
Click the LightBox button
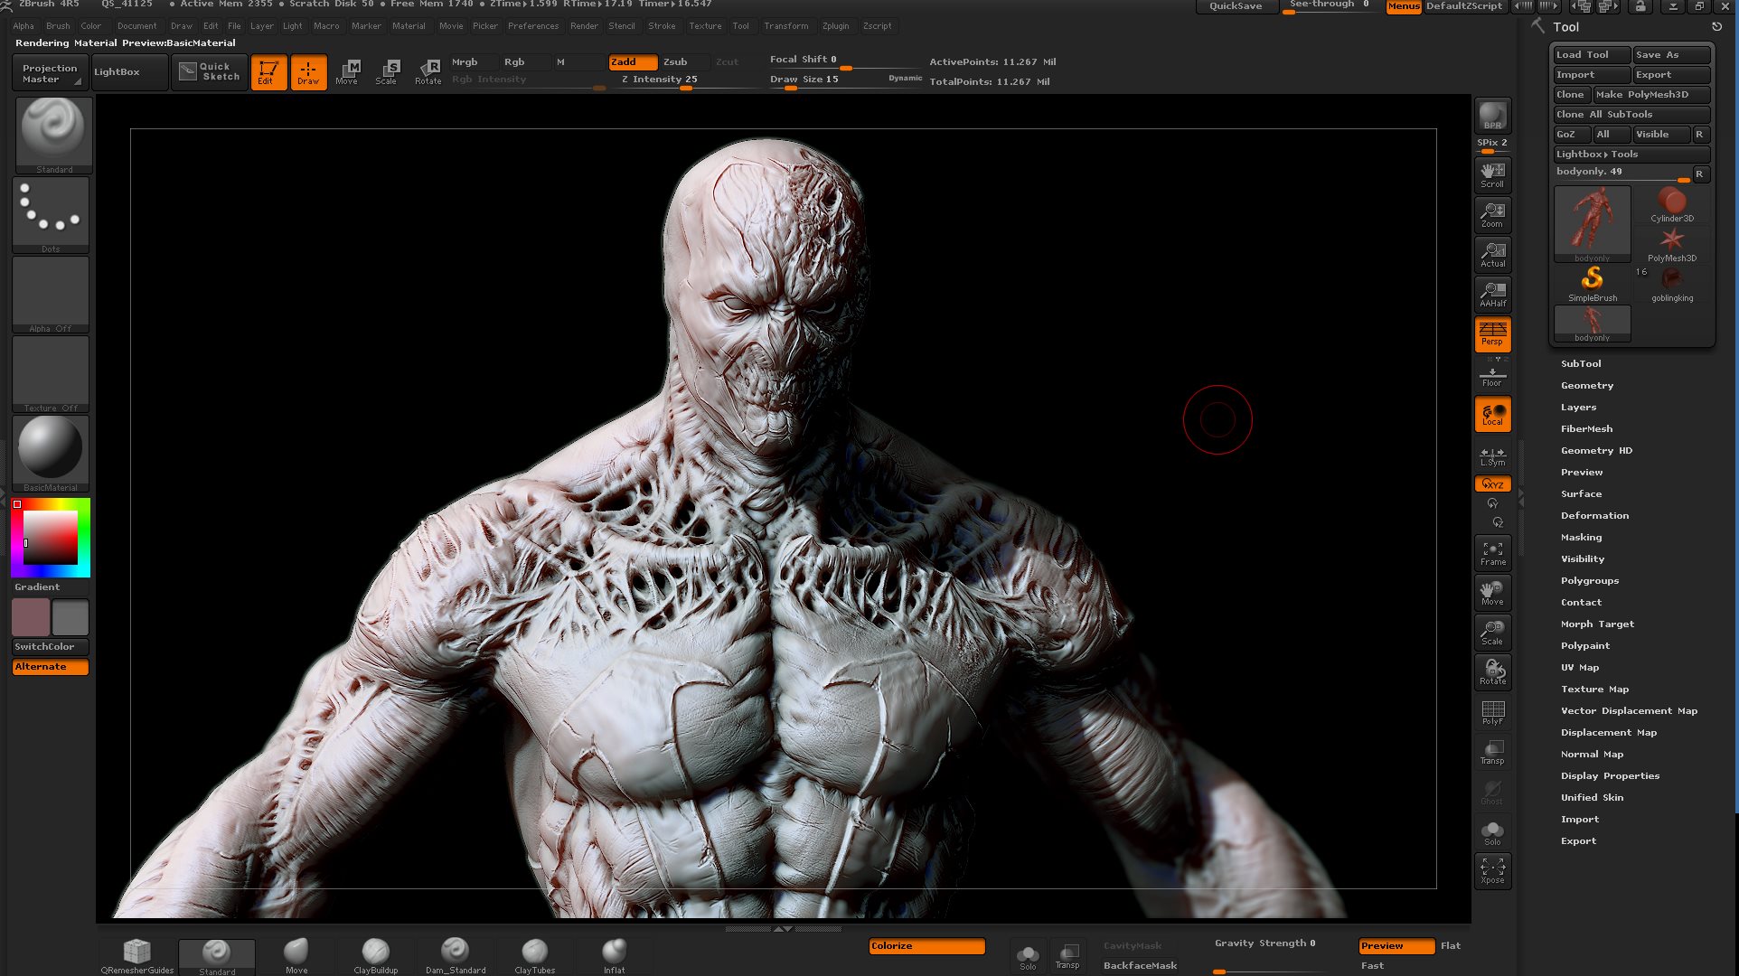pos(129,72)
